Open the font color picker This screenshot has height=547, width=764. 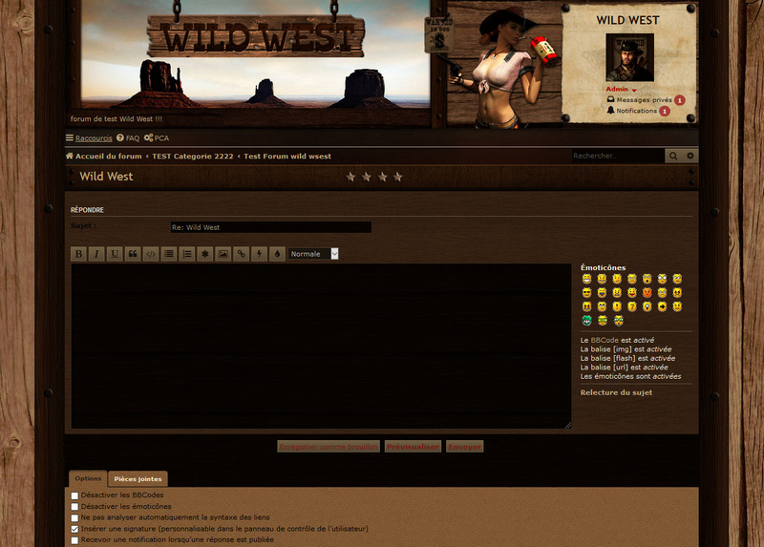[277, 254]
